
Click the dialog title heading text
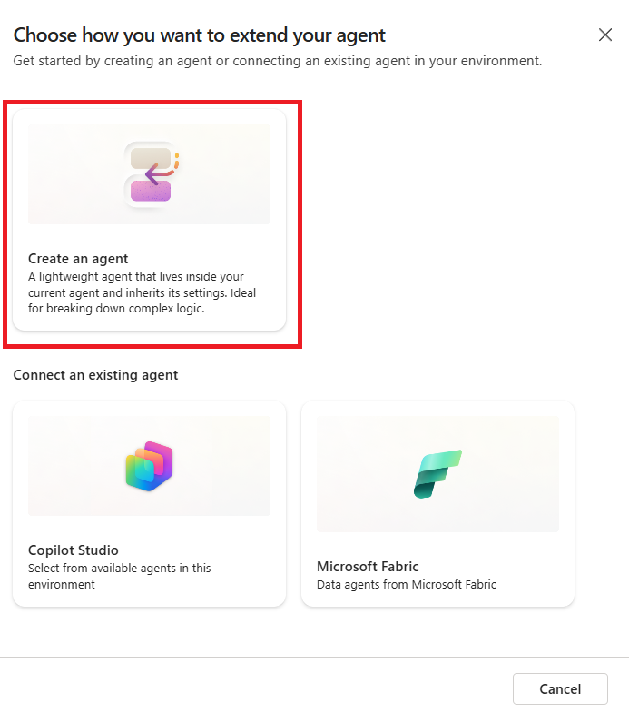199,35
